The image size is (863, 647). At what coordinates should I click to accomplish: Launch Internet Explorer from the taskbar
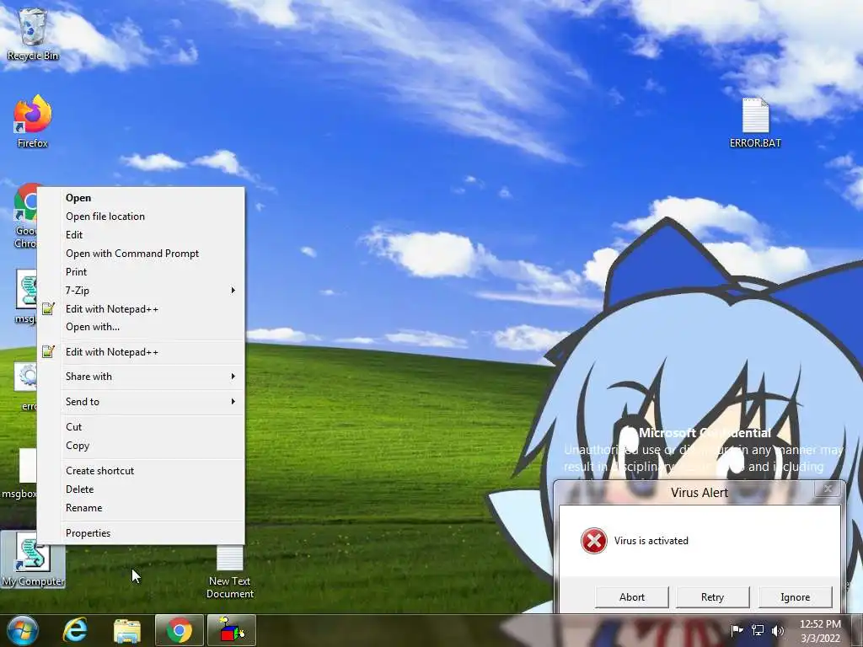[75, 630]
